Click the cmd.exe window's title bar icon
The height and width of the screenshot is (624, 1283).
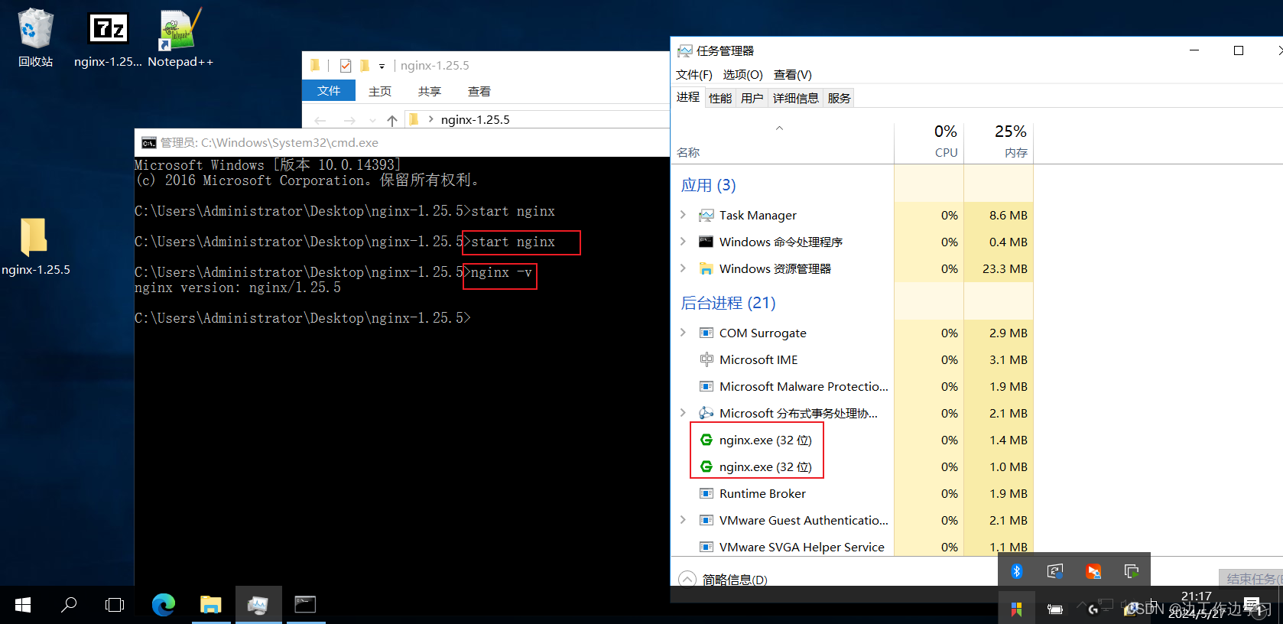point(149,143)
